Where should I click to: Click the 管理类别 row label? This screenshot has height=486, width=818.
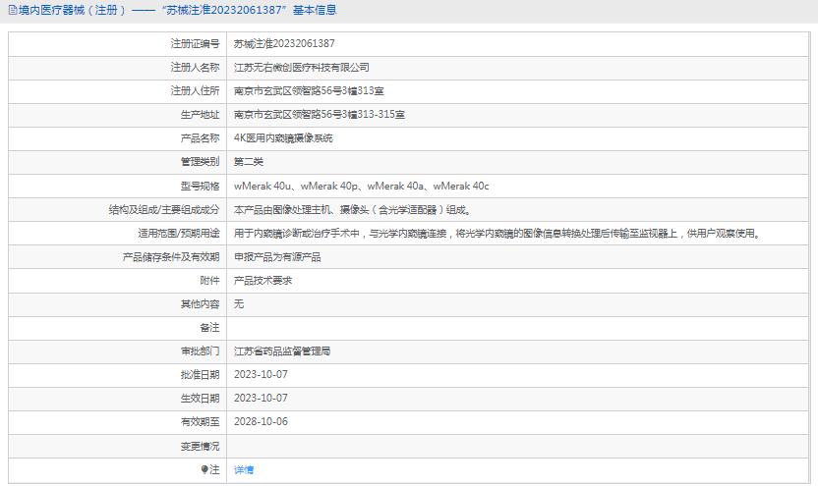(200, 161)
